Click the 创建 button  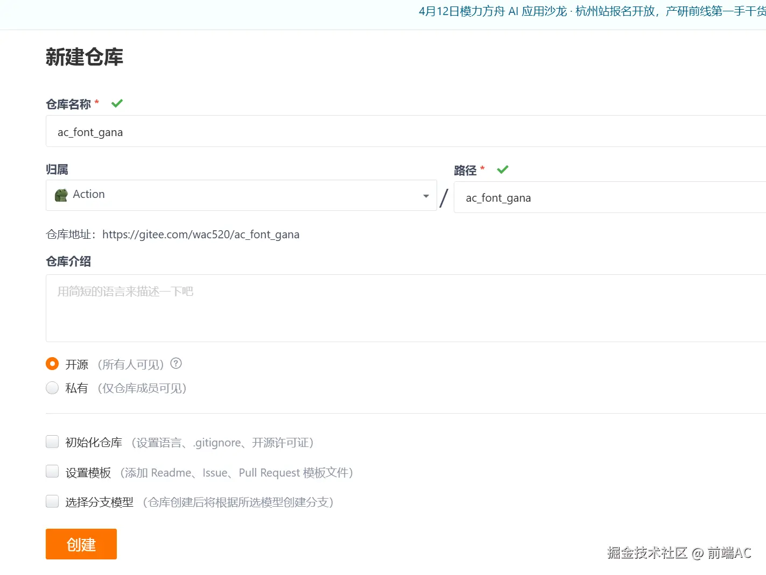coord(81,544)
